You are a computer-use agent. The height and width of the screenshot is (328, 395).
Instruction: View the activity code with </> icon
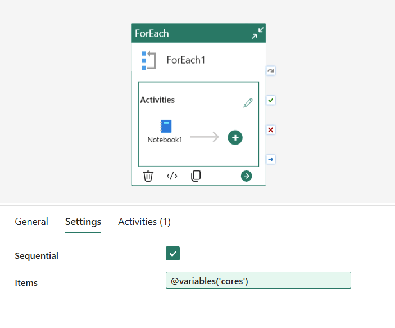(x=172, y=176)
